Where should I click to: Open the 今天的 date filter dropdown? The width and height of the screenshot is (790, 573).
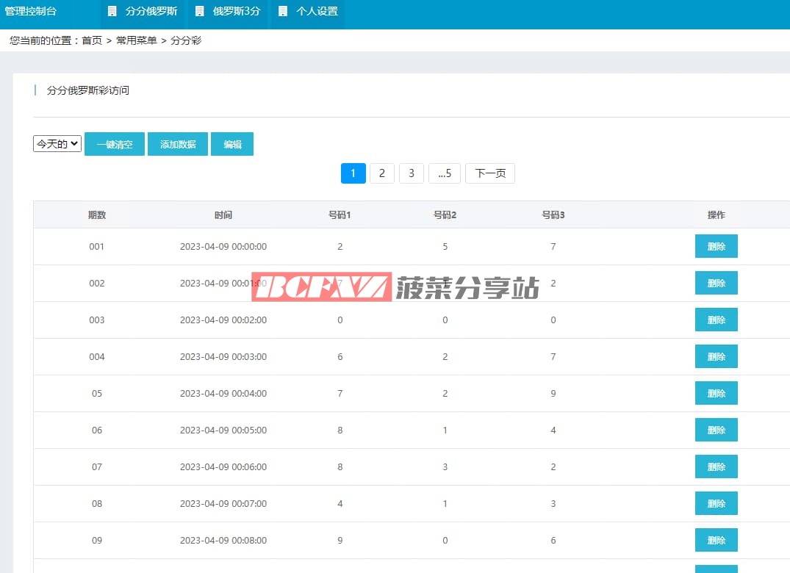point(57,144)
